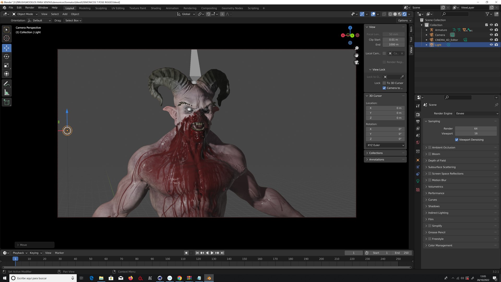Select the Annotate tool
This screenshot has width=501, height=282.
[x=7, y=84]
